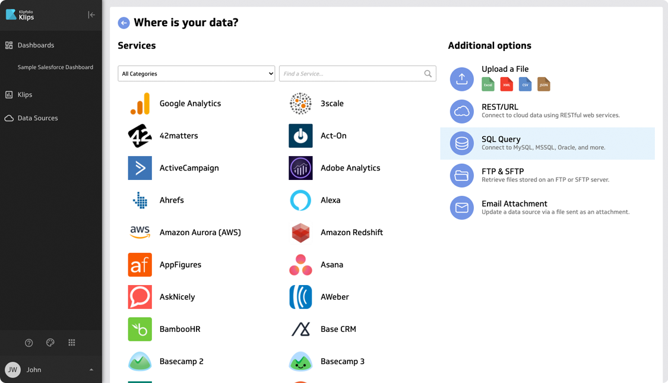Select the Google Analytics service icon
This screenshot has width=668, height=383.
coord(140,104)
